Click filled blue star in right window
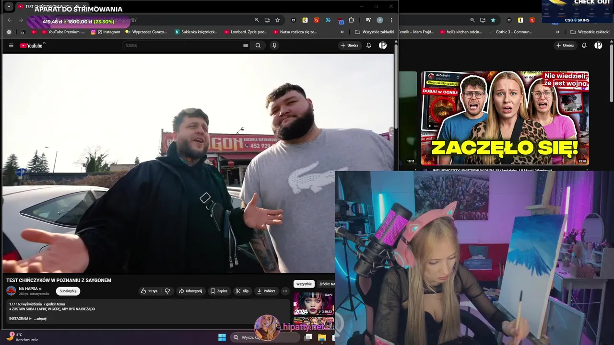This screenshot has width=614, height=345. tap(493, 20)
